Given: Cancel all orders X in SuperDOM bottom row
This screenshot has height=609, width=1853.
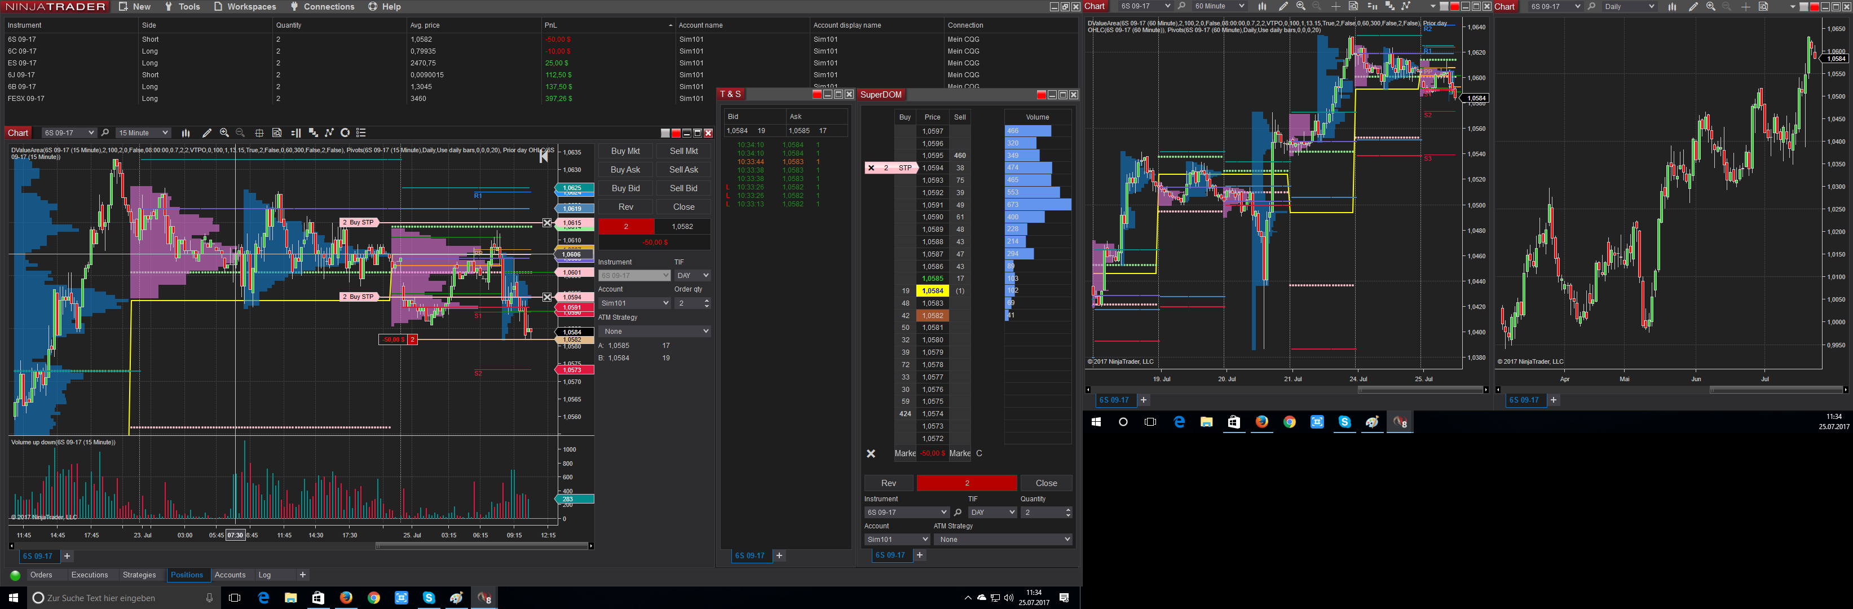Looking at the screenshot, I should pos(871,454).
